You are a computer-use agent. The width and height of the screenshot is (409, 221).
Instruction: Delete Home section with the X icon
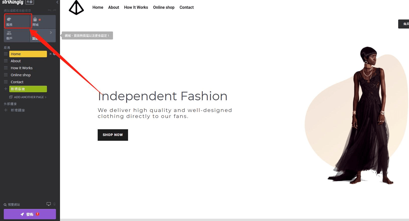point(50,54)
